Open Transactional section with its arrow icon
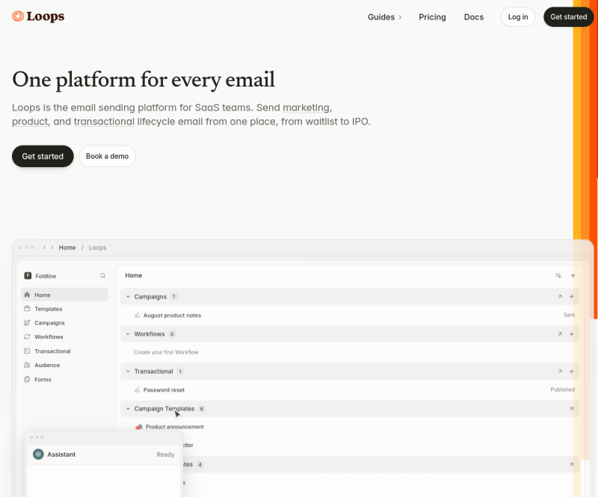Viewport: 598px width, 497px height. (560, 372)
